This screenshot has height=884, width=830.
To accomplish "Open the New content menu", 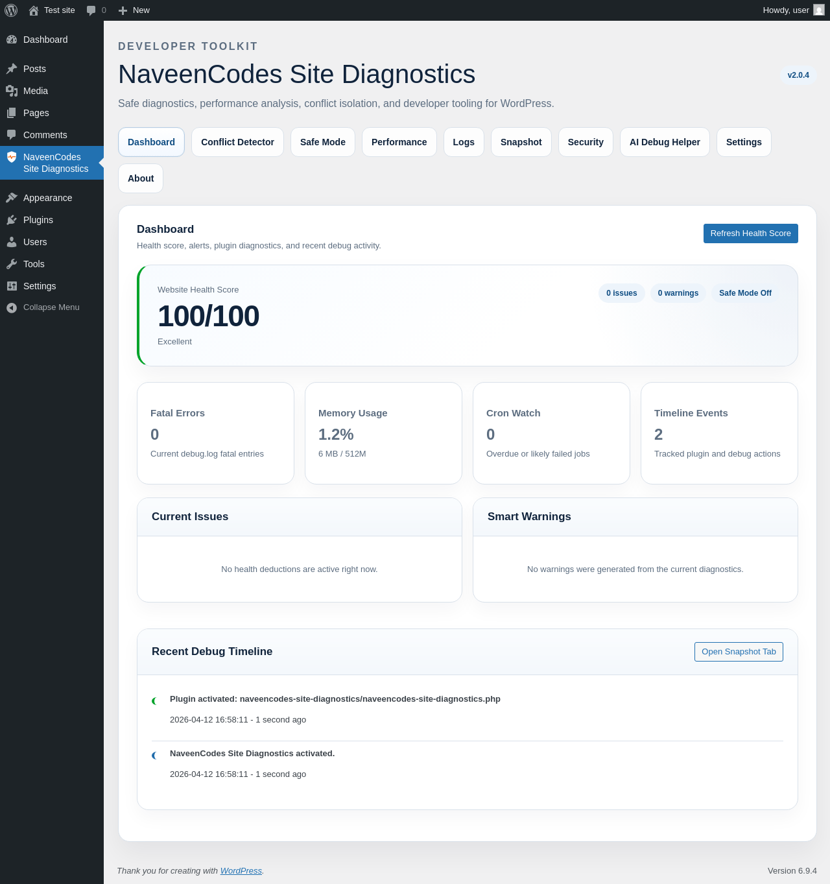I will 134,10.
